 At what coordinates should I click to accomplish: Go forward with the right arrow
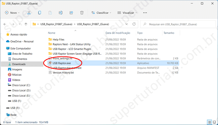(x=13, y=24)
